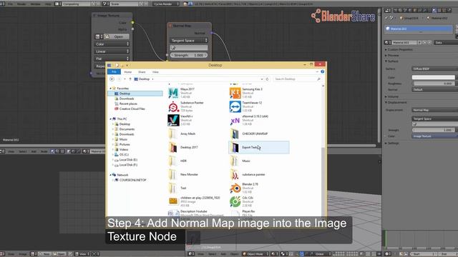Image resolution: width=458 pixels, height=257 pixels.
Task: Select the green Cốc Cốc browser shortcut icon
Action: pos(235,201)
